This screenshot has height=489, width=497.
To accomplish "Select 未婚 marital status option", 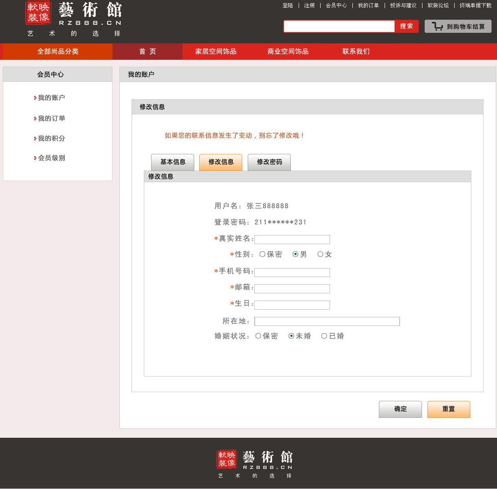I will pyautogui.click(x=291, y=336).
